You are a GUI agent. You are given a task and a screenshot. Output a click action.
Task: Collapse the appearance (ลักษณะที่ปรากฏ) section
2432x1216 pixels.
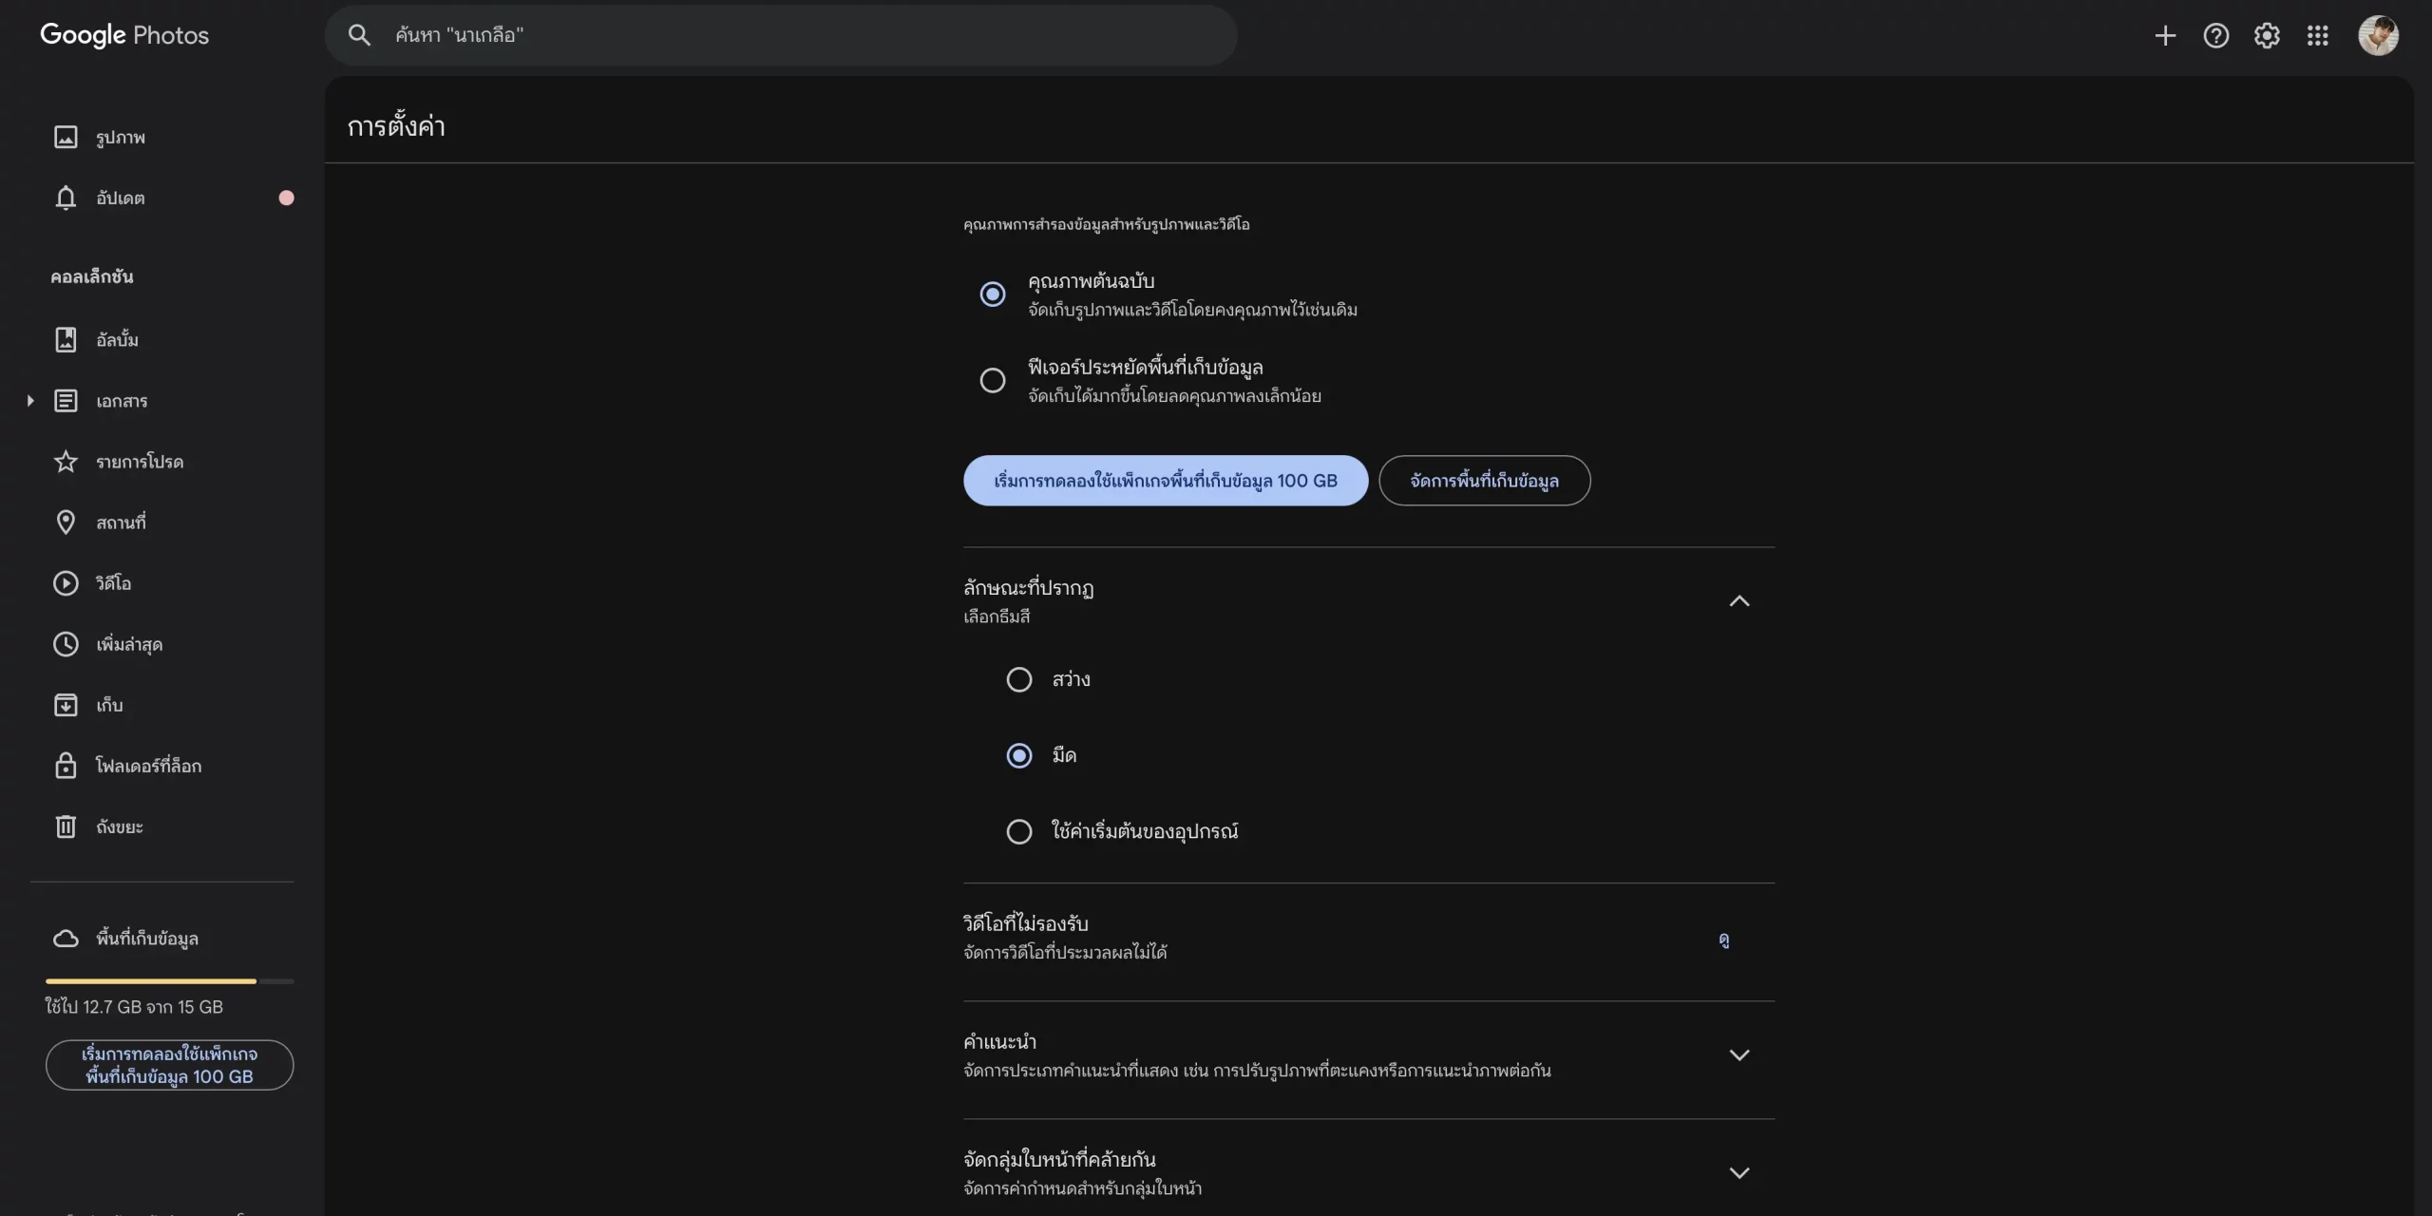tap(1738, 601)
